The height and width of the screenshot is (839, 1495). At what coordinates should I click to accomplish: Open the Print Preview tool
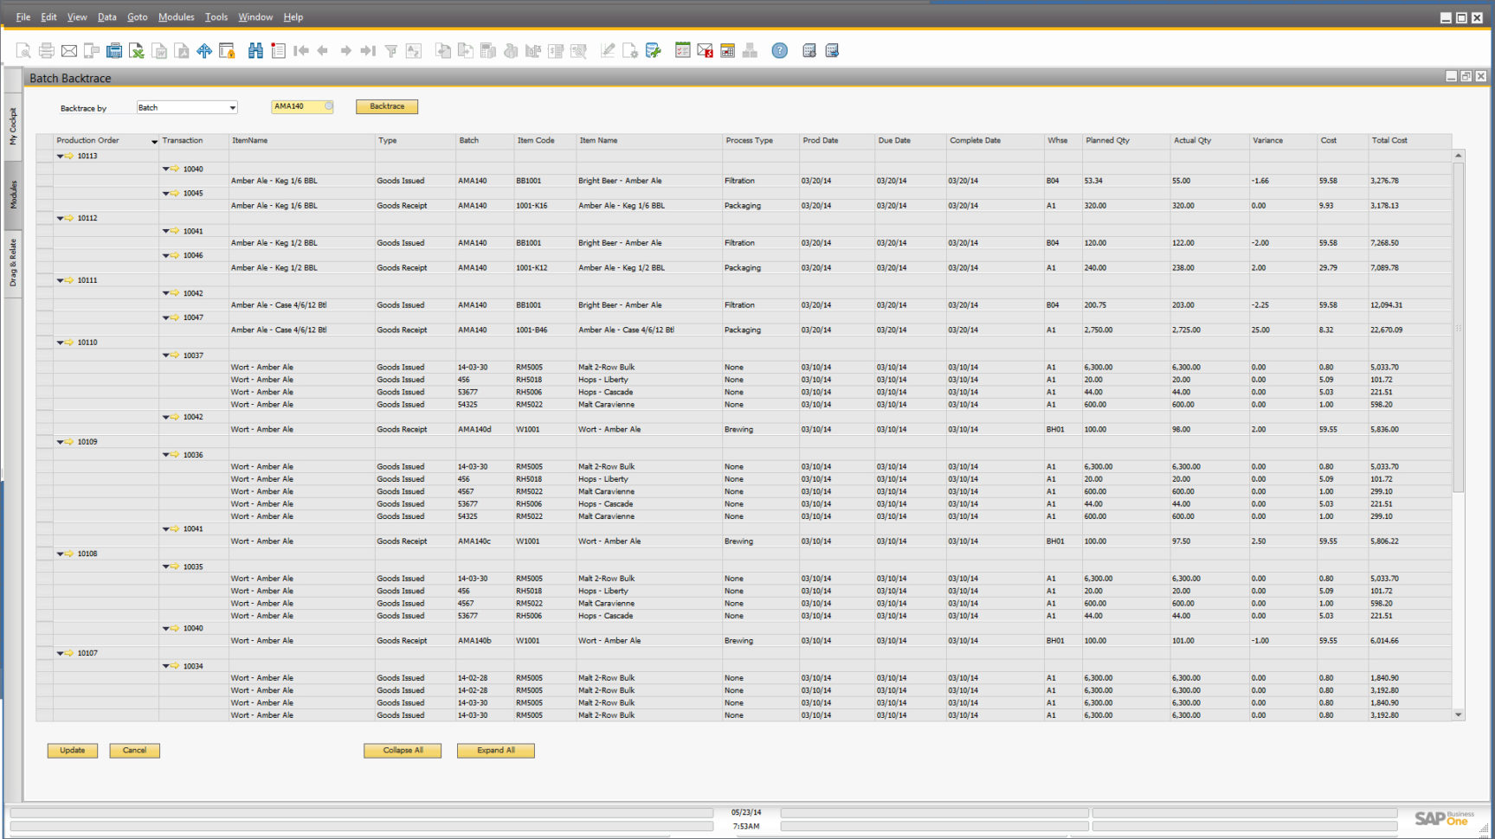[23, 50]
